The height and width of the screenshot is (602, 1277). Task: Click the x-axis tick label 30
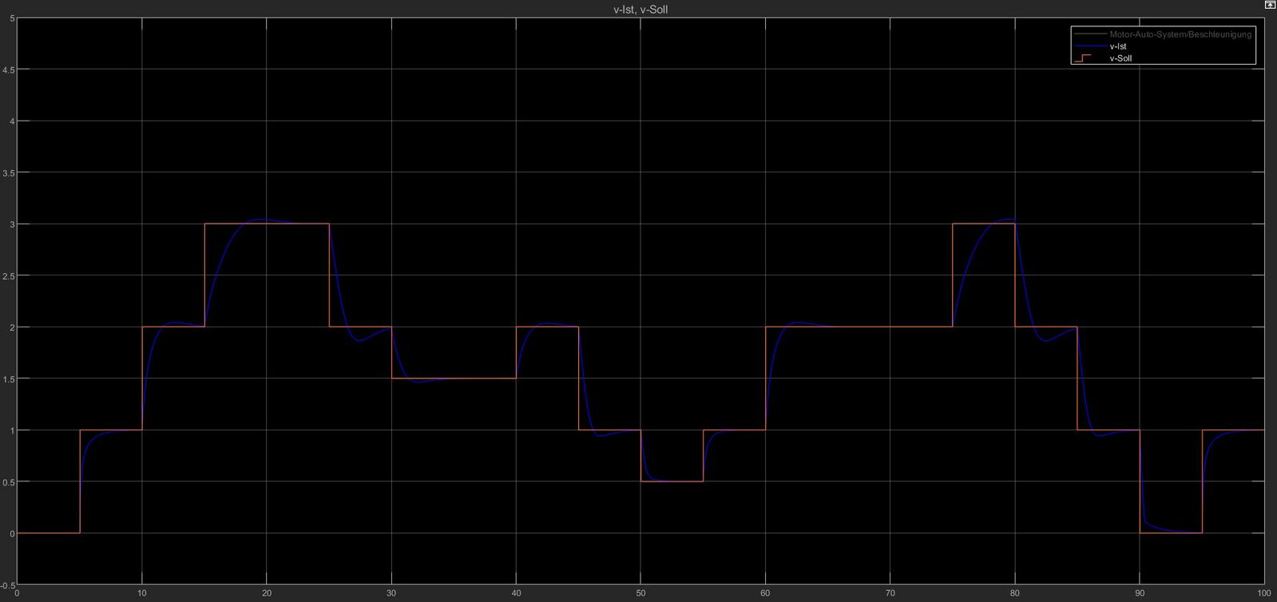[391, 593]
